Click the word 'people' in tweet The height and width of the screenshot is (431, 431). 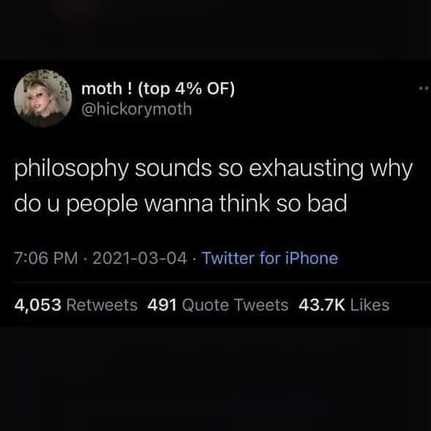(x=102, y=205)
